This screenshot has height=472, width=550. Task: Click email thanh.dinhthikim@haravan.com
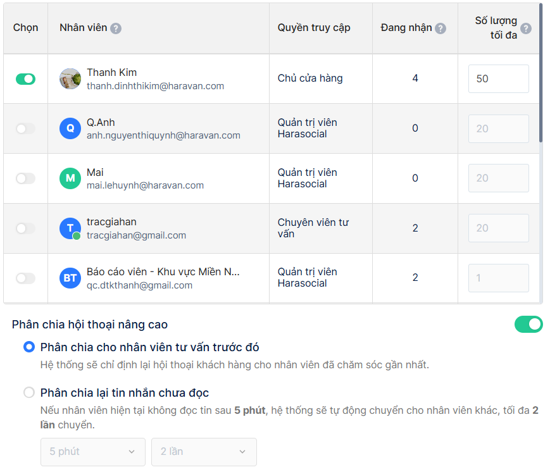(x=155, y=86)
